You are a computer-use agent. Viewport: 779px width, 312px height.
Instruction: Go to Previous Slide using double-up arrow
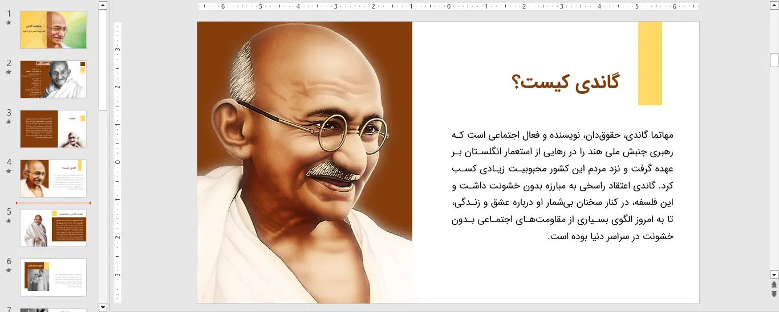(x=774, y=284)
